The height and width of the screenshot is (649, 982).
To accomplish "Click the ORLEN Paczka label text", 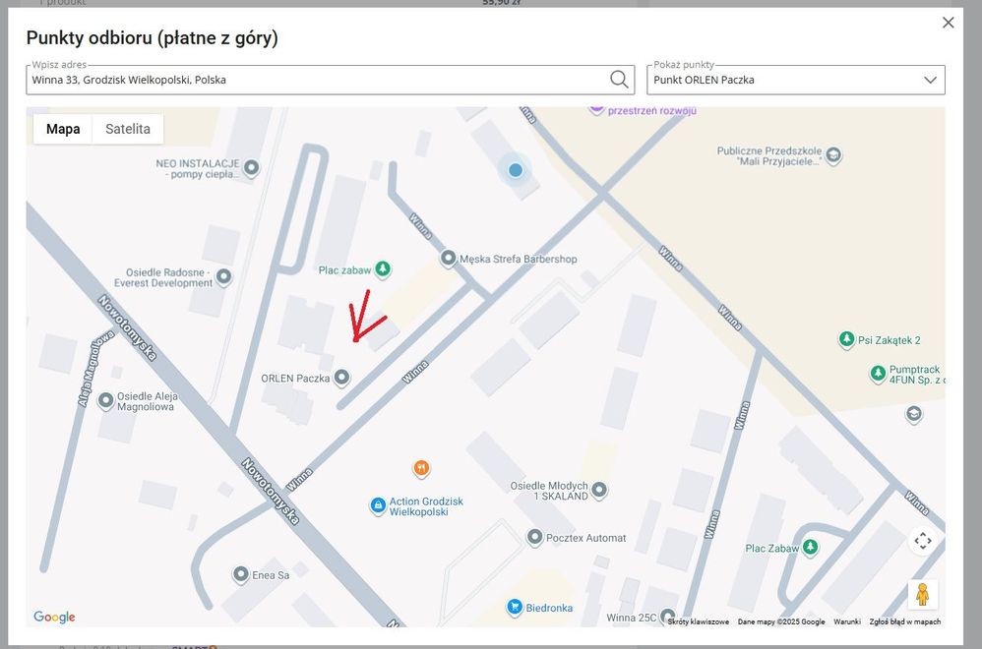I will 295,378.
